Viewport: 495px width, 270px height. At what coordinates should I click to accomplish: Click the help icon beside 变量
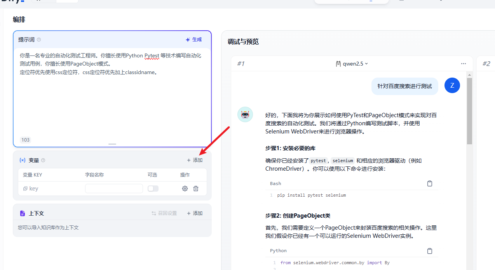(x=43, y=160)
